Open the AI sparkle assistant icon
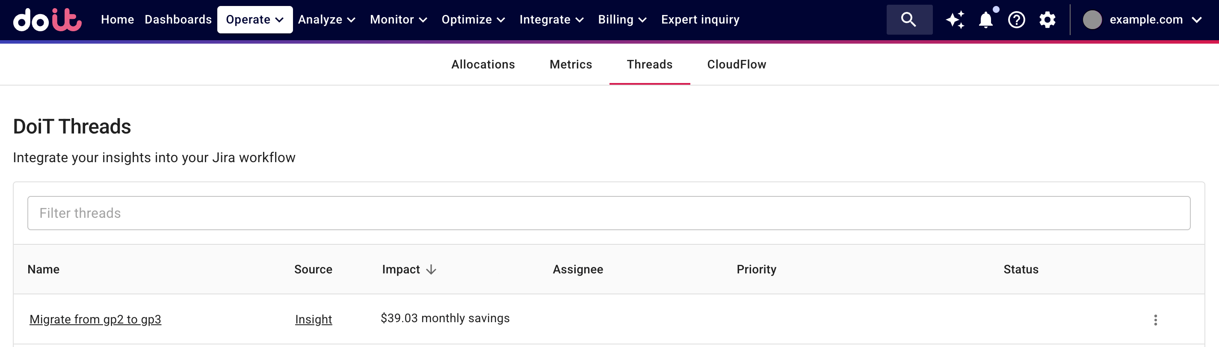Viewport: 1219px width, 347px height. click(x=955, y=20)
